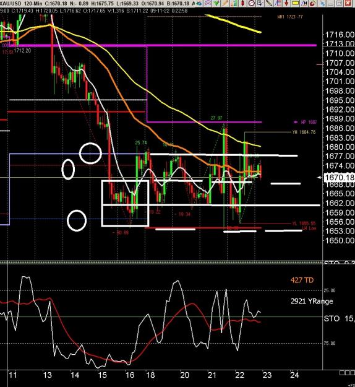355x387 pixels.
Task: Click the red down arrow marker icon
Action: coord(286,3)
